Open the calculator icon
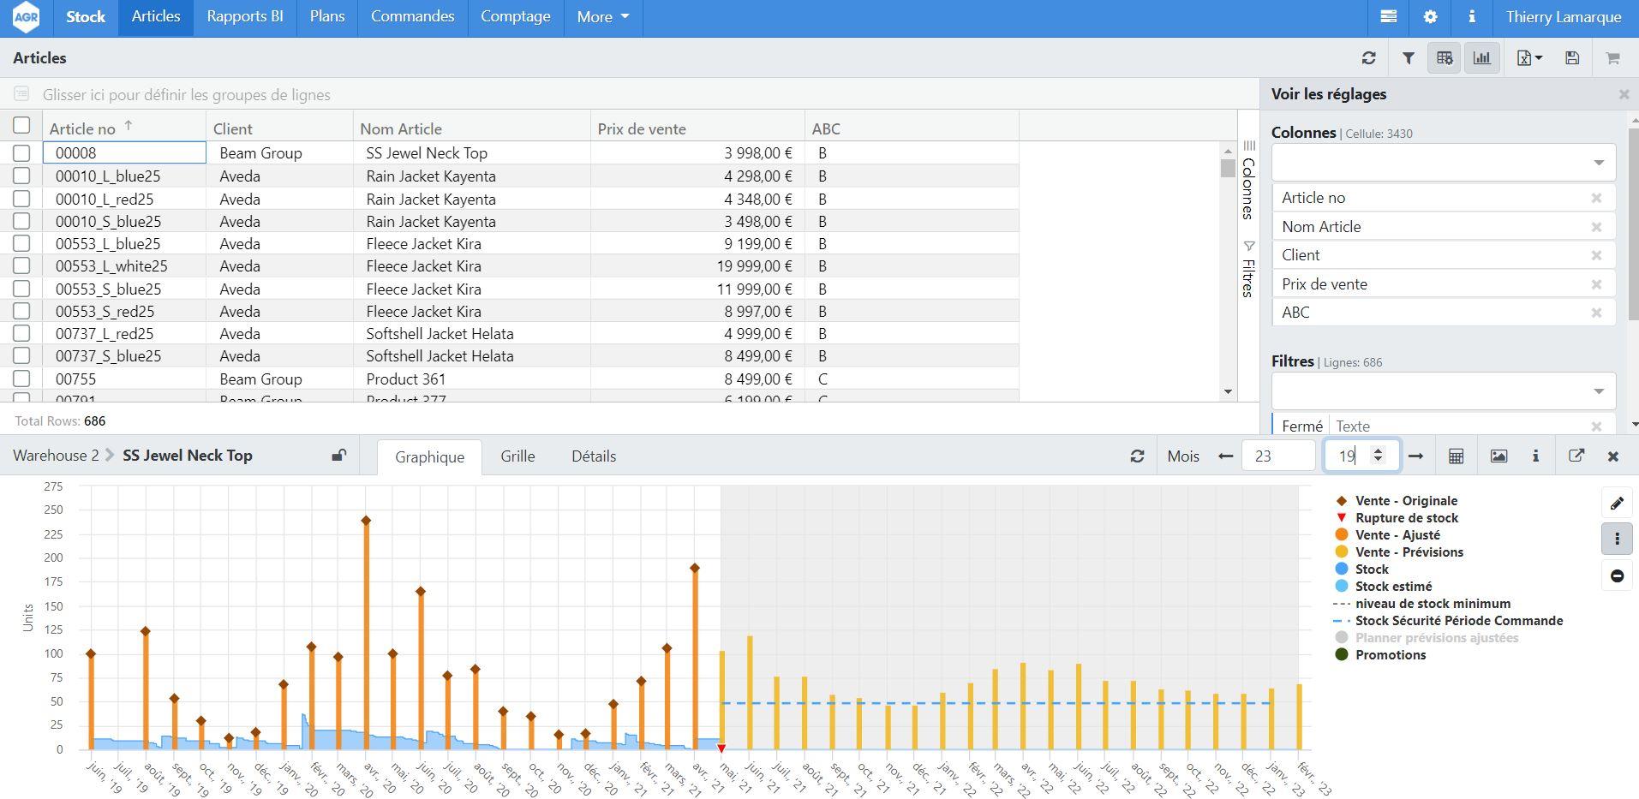 [x=1456, y=456]
